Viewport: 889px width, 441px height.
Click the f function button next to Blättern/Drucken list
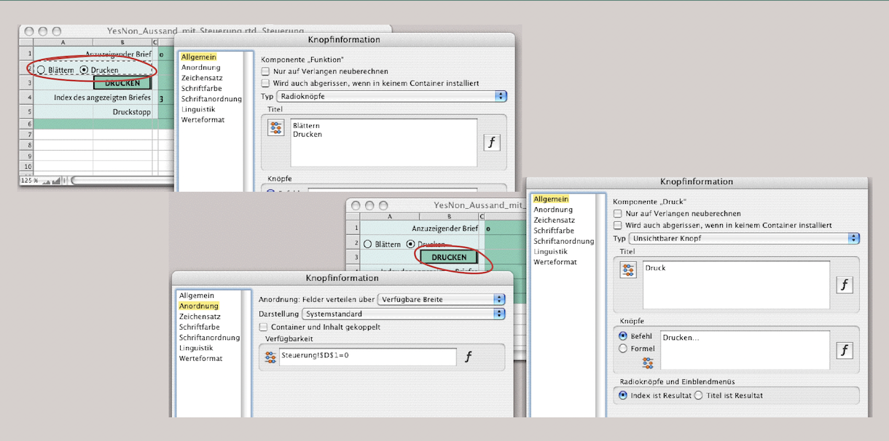pos(492,143)
